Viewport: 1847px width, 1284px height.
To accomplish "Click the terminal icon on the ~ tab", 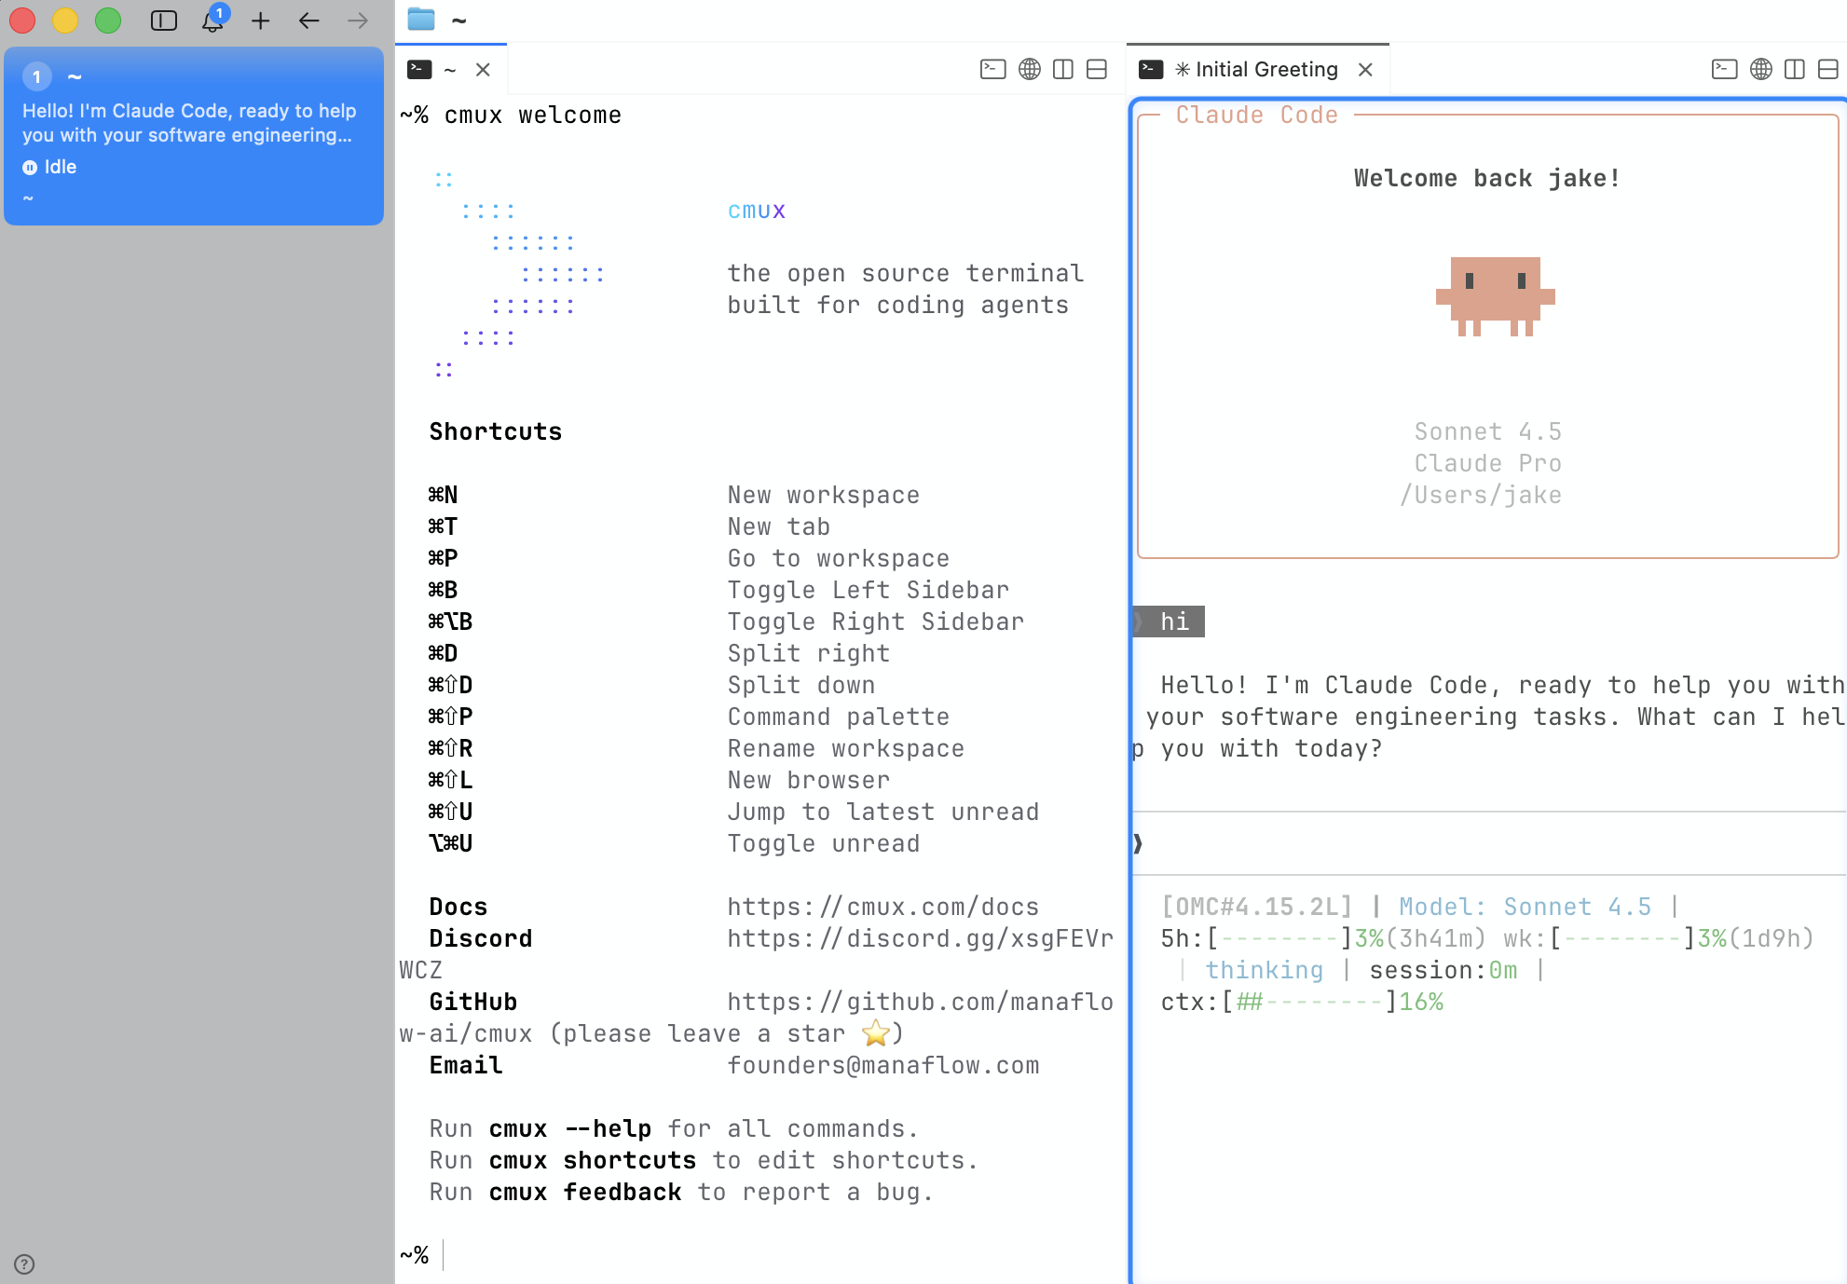I will (419, 70).
